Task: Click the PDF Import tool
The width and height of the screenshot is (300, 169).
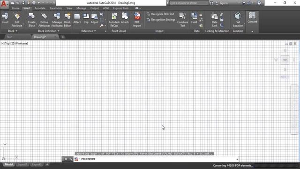Action: click(x=137, y=20)
